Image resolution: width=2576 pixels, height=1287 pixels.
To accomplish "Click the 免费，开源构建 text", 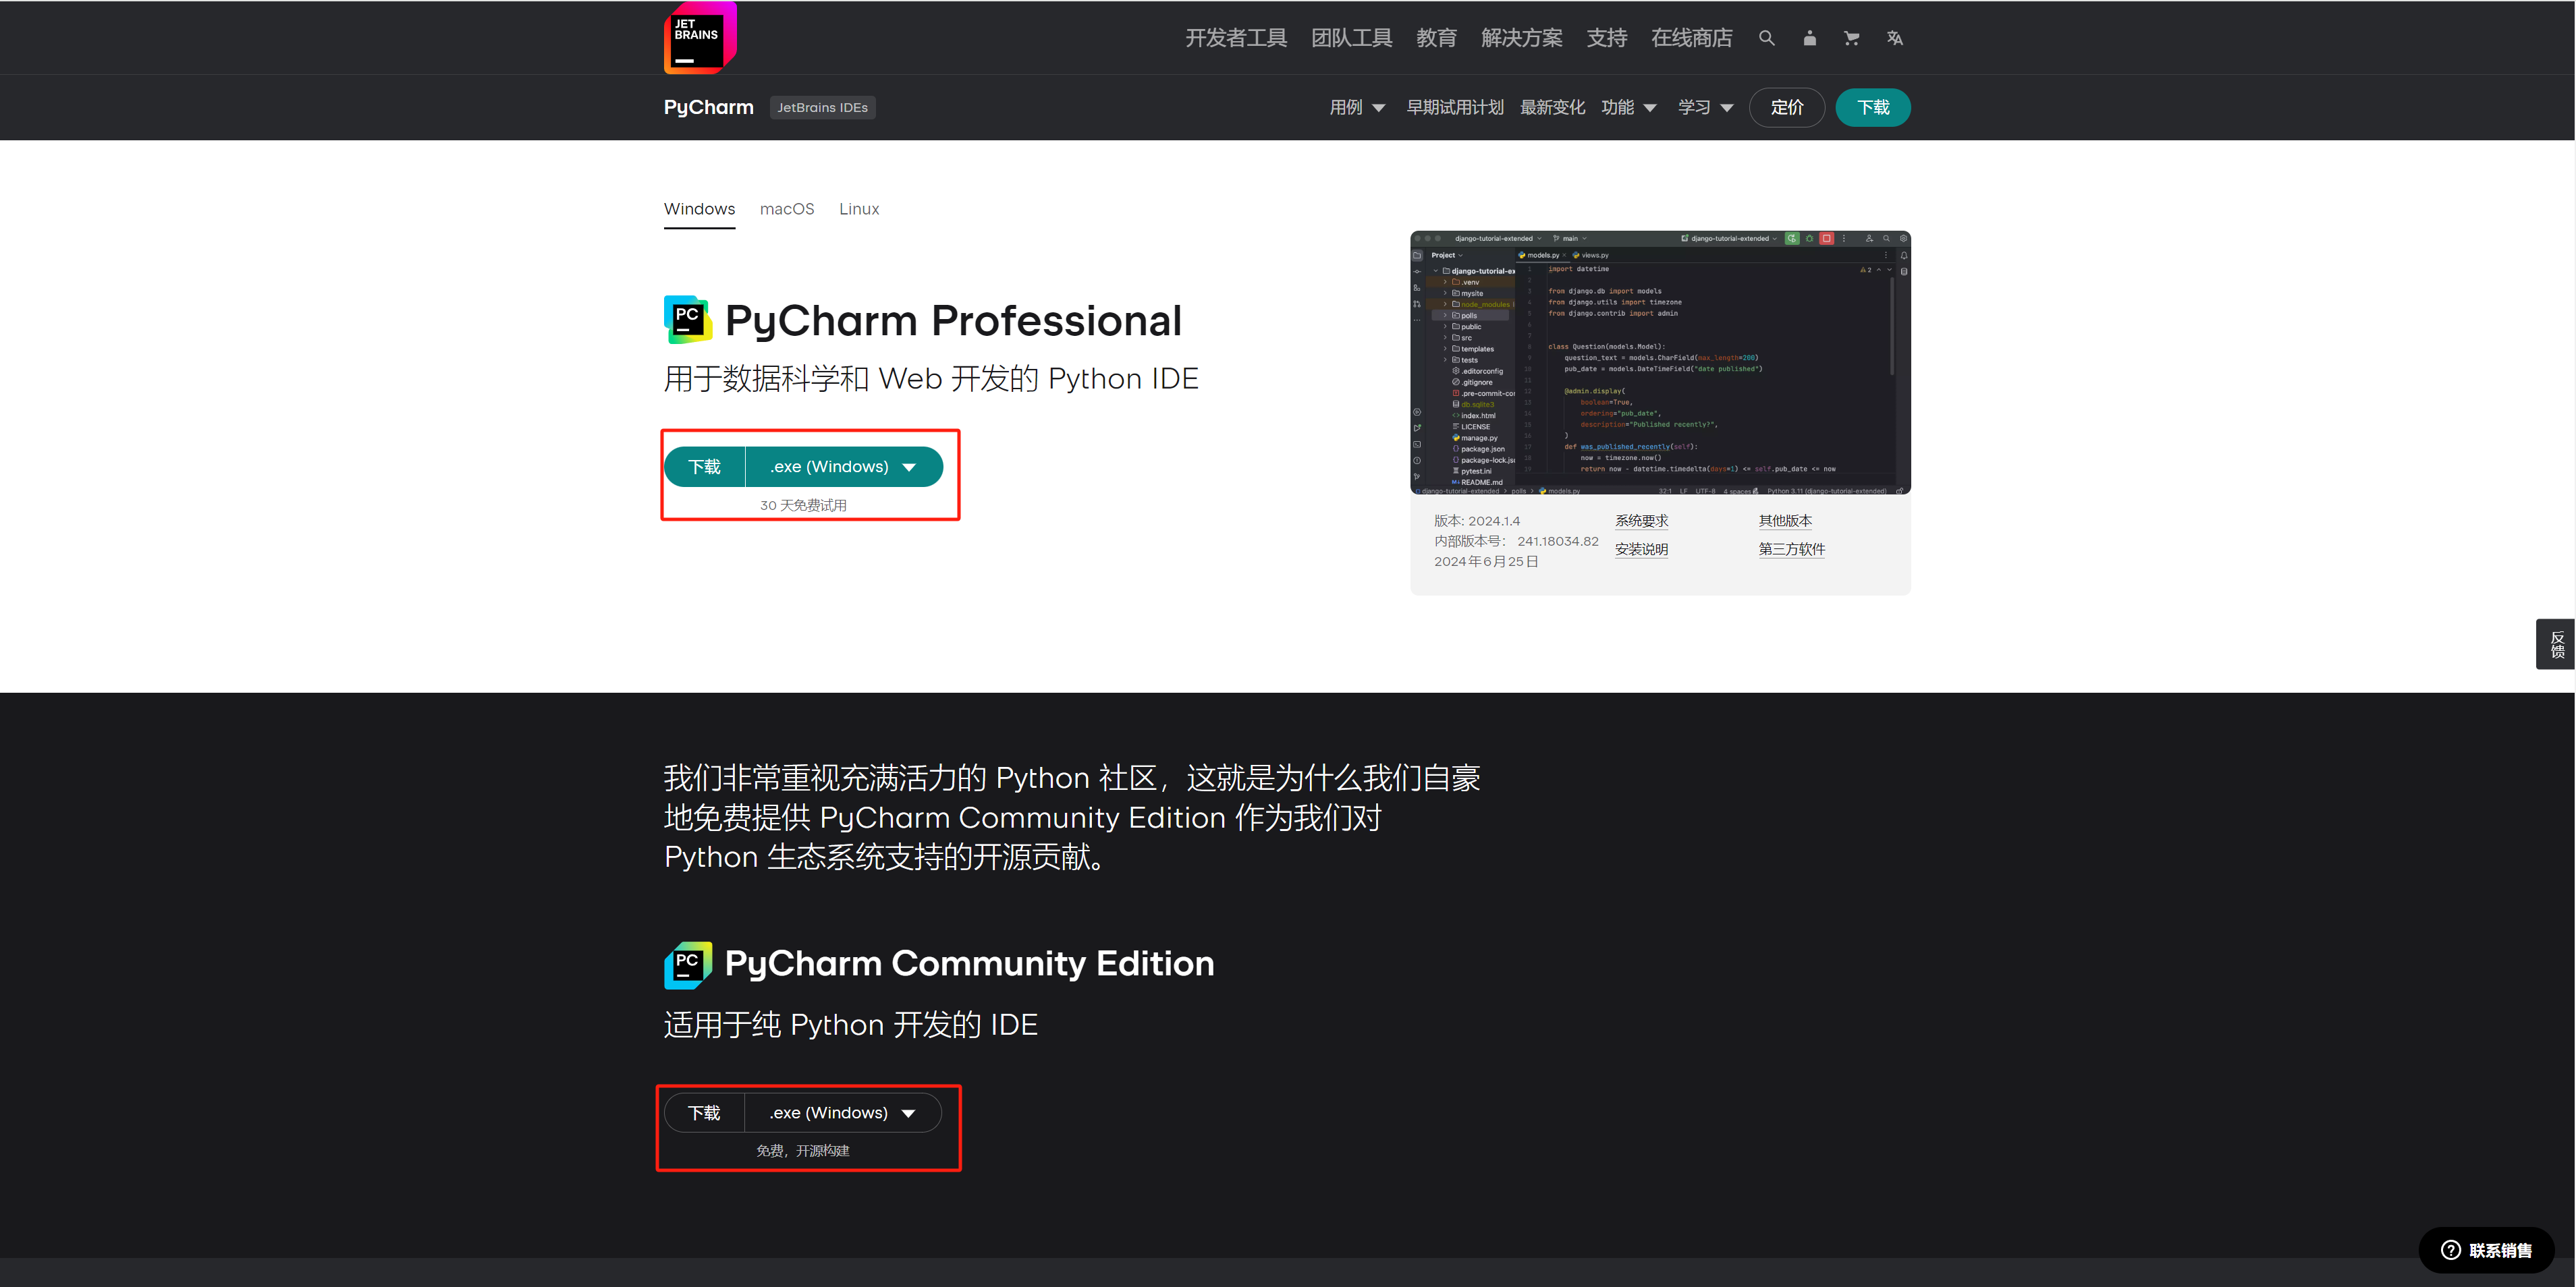I will [803, 1151].
